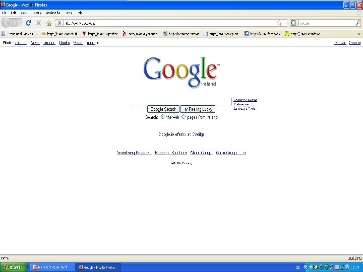Open the Facebook bookmark
Image resolution: width=363 pixels, height=272 pixels.
pos(262,34)
